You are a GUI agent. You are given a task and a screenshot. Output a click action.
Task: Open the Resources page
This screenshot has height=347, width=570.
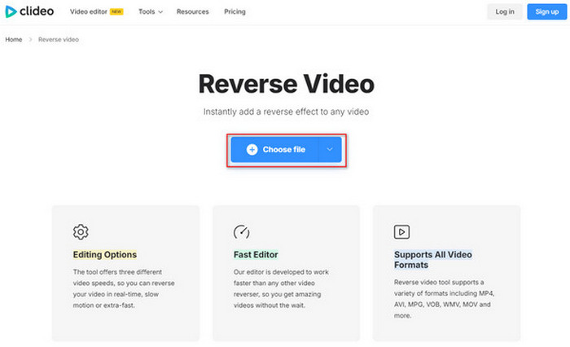tap(193, 11)
